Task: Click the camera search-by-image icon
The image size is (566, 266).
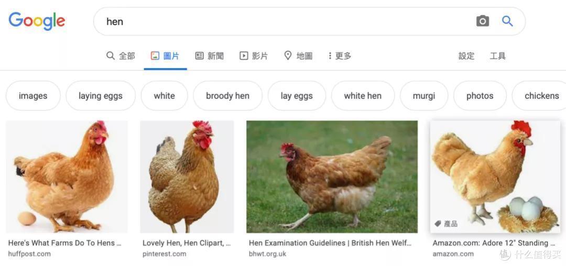Action: point(482,21)
